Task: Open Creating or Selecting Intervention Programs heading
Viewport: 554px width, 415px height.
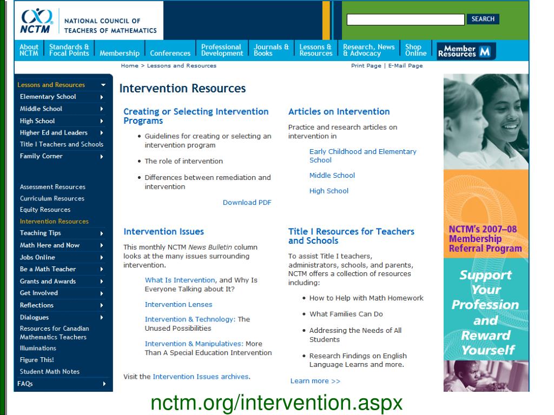Action: 196,116
